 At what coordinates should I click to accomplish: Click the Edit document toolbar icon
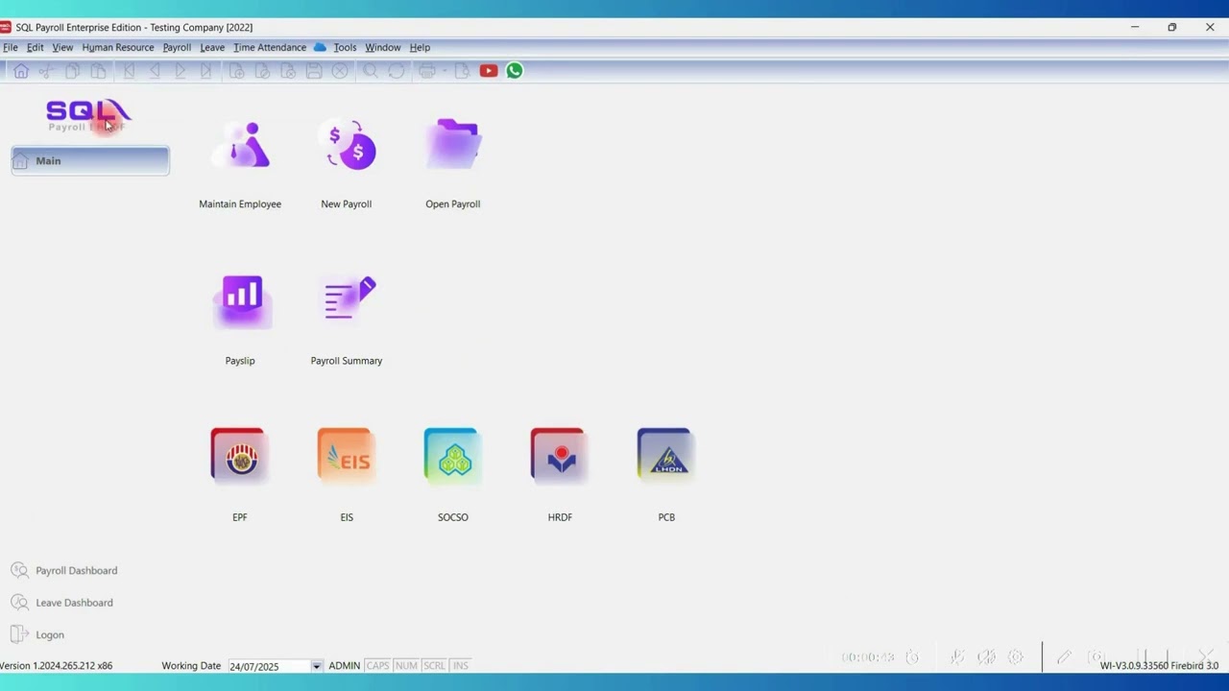point(262,71)
